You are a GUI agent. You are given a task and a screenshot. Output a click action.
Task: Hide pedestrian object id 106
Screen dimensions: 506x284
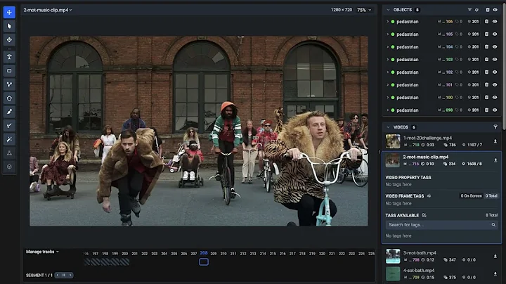pyautogui.click(x=495, y=22)
